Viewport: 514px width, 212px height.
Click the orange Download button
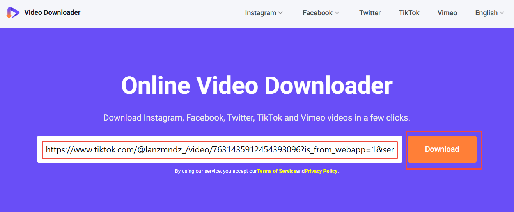442,149
